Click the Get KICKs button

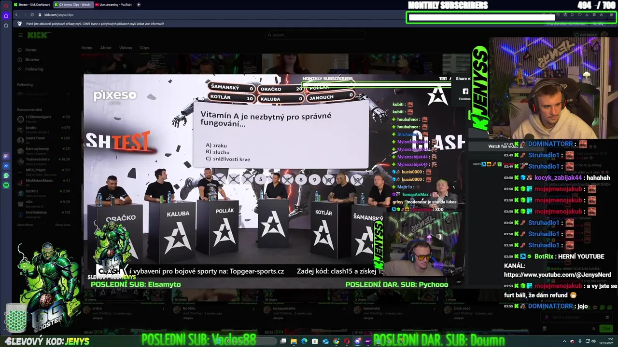point(586,35)
